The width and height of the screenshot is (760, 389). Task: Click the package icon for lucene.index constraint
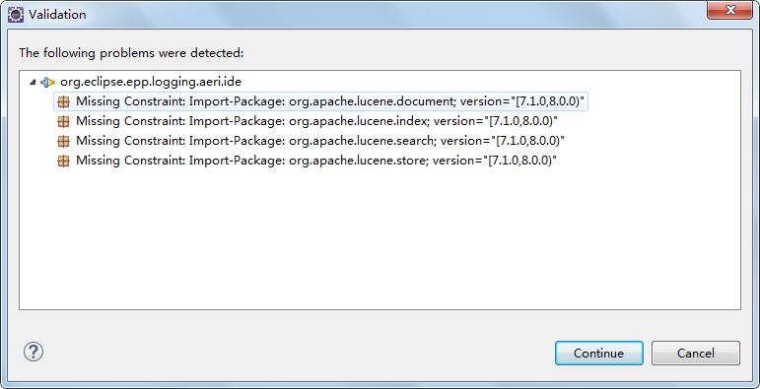[63, 121]
